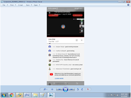The image size is (131, 98).
Task: Rotate the photo counterclockwise
Action: (78, 89)
